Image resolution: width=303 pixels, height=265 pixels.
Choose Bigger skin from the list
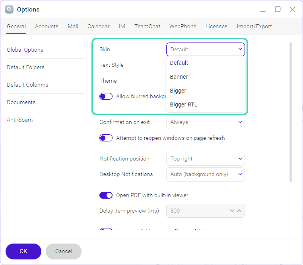[206, 91]
